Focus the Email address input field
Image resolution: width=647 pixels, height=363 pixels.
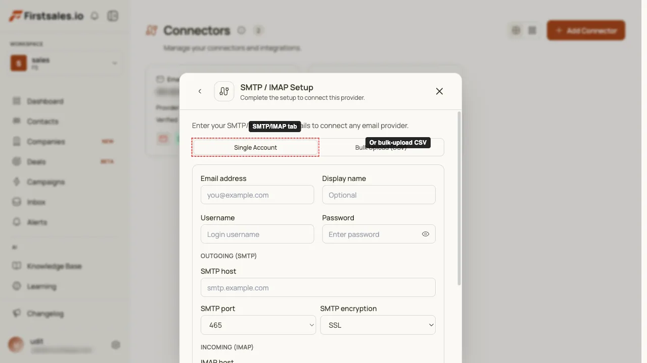coord(257,195)
